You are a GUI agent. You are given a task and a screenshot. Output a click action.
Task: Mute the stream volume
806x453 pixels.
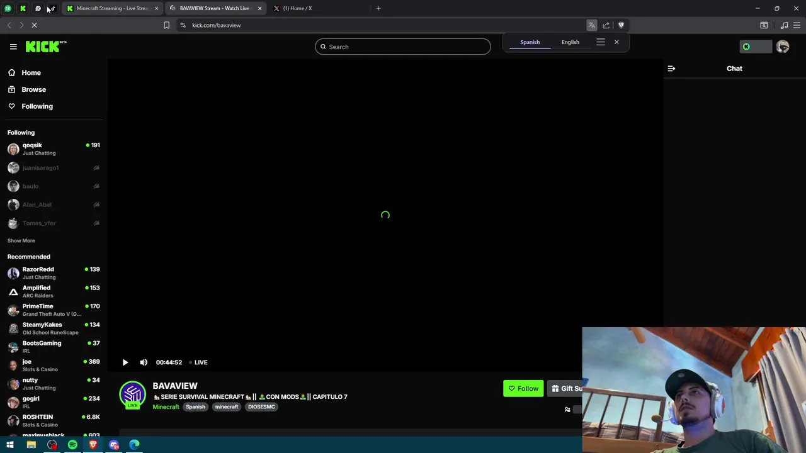click(x=144, y=362)
